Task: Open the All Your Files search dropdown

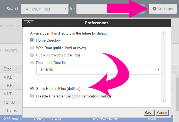Action: 45,9
